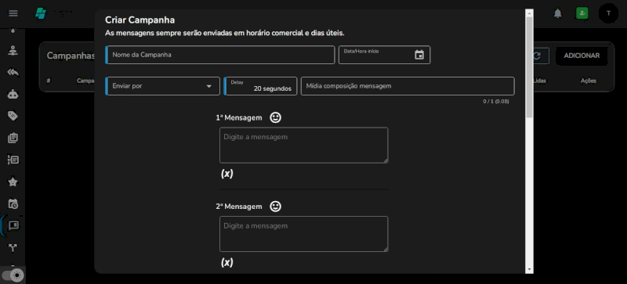627x284 pixels.
Task: Click the teal app logo
Action: point(41,13)
